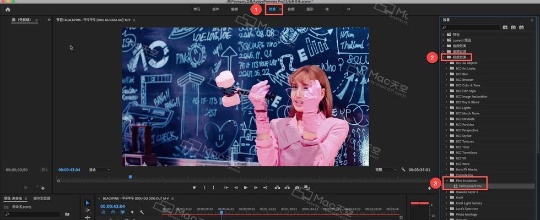Toggle insert sequences as nests button
Viewport: 540px width, 220px height.
104,212
